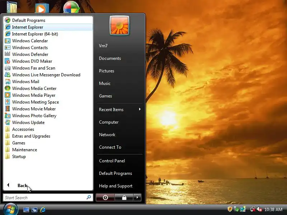The width and height of the screenshot is (287, 215).
Task: Click the Windows Start orb
Action: tap(10, 209)
